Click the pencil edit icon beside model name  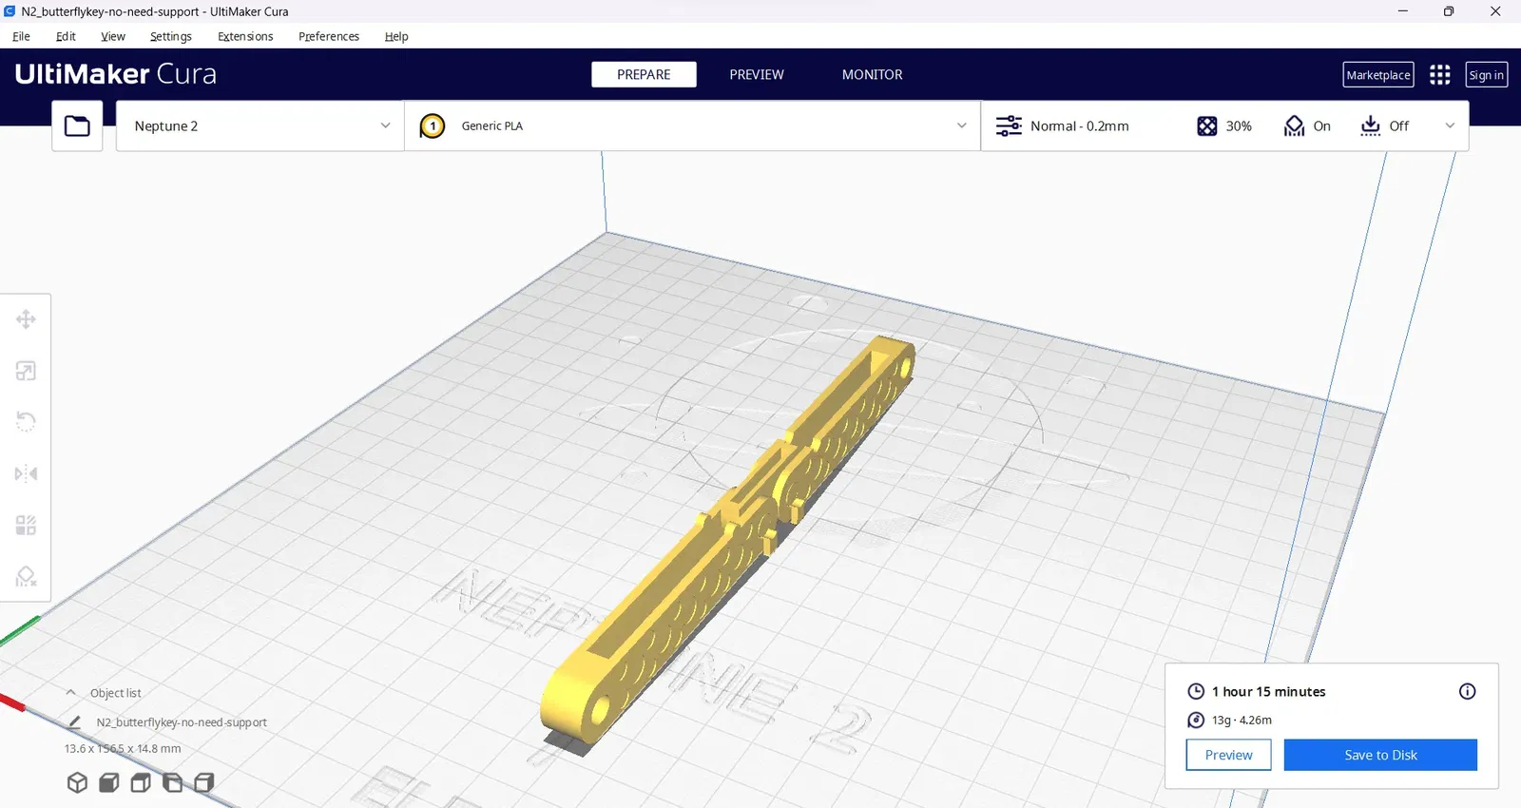click(75, 722)
